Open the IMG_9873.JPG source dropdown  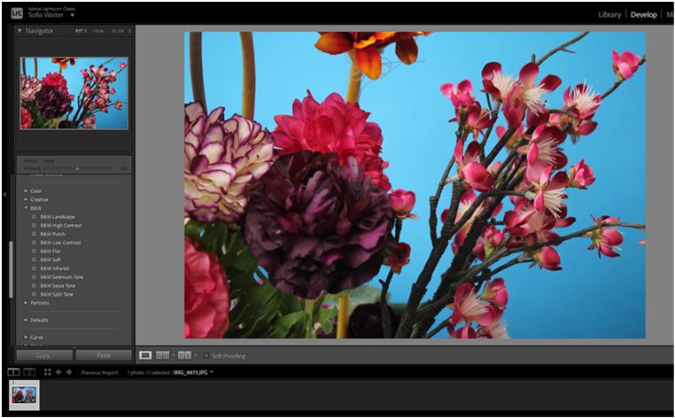point(212,372)
